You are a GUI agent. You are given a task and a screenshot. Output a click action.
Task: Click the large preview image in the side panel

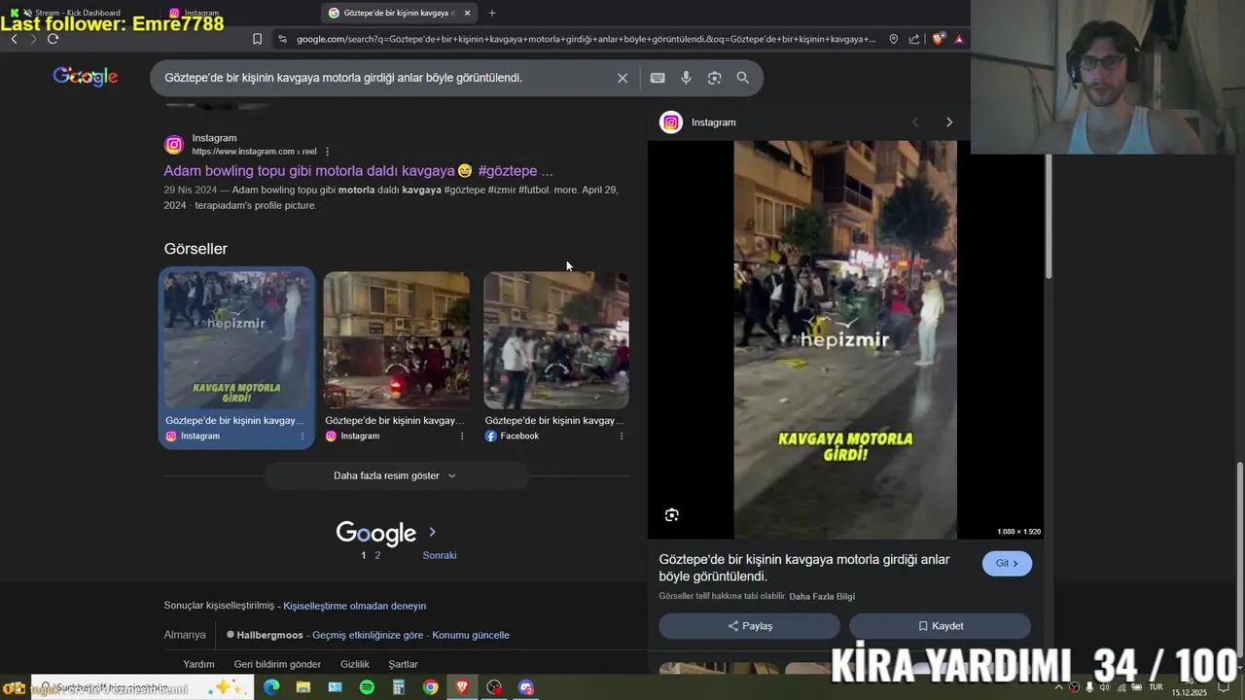tap(845, 339)
